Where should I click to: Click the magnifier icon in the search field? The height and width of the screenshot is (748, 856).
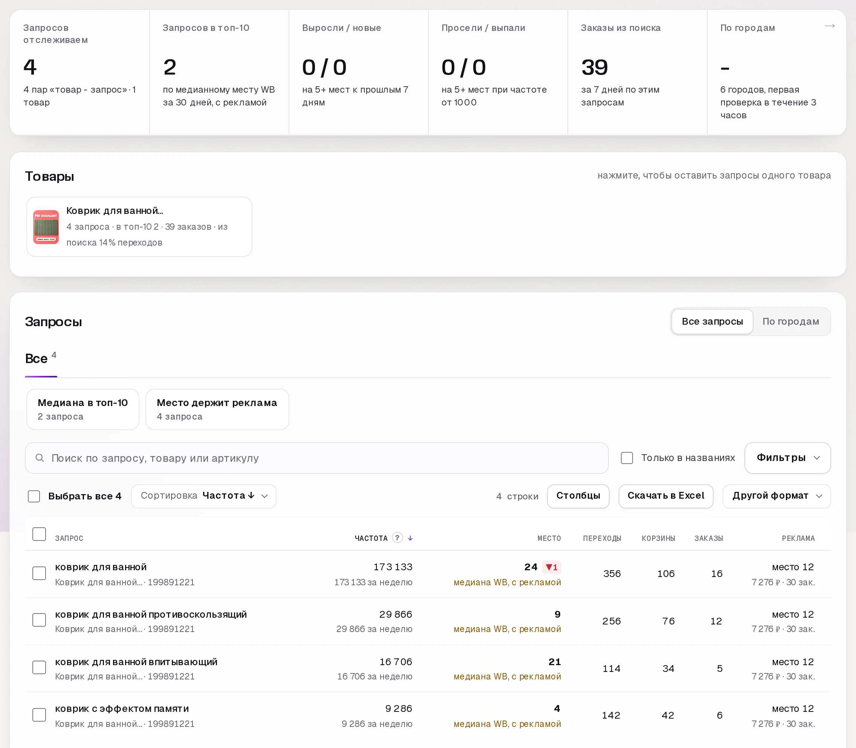click(40, 458)
